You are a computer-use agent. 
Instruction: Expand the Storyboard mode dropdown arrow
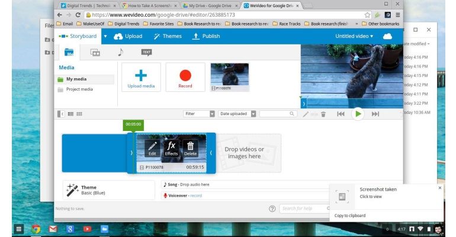[x=105, y=36]
